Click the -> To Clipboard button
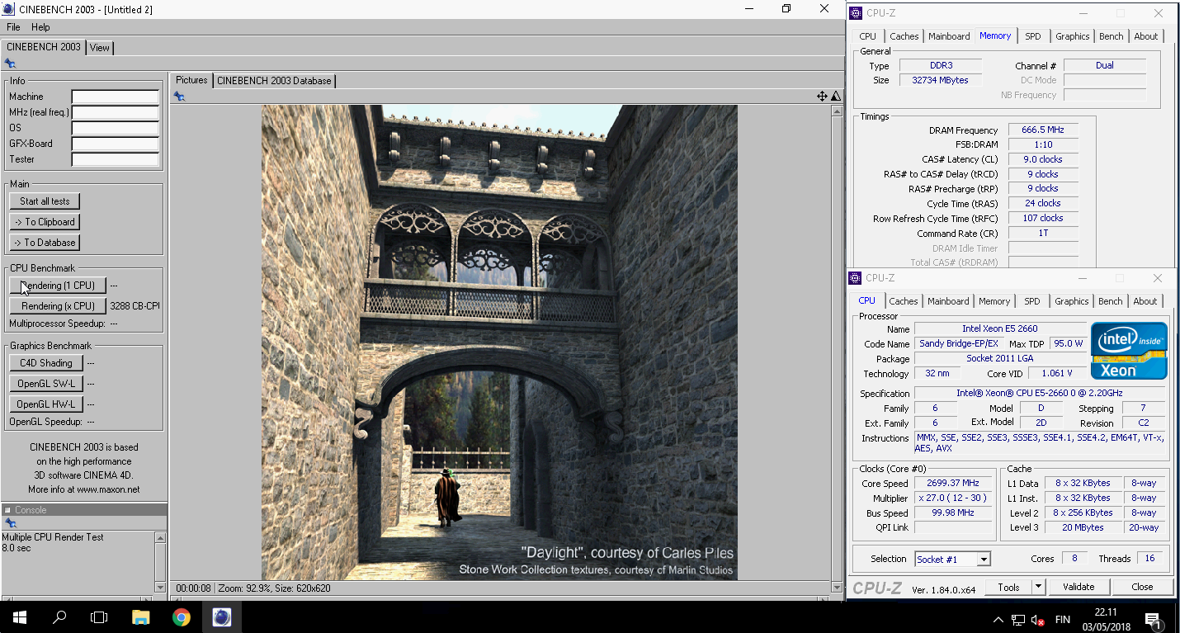The height and width of the screenshot is (633, 1180). tap(45, 222)
